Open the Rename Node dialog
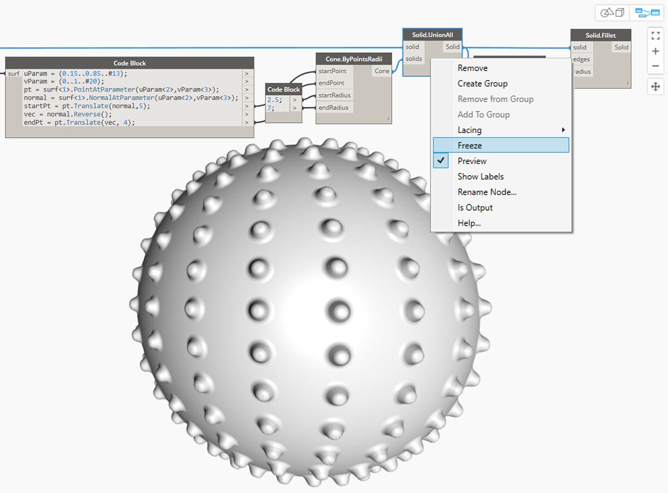This screenshot has height=493, width=668. coord(487,192)
